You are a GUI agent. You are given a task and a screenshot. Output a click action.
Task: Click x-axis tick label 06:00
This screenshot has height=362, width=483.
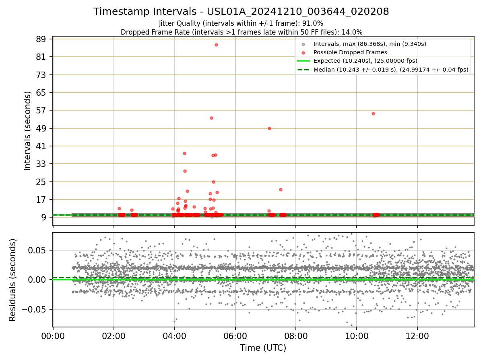pyautogui.click(x=235, y=336)
